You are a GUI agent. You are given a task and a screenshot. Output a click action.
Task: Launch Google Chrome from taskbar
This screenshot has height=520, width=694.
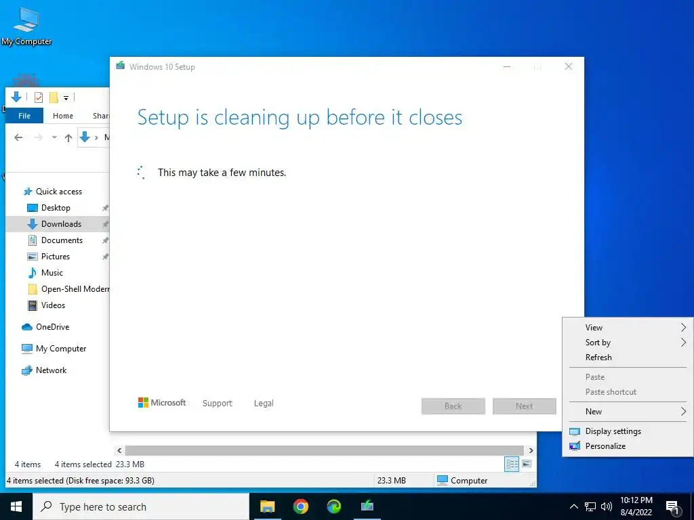[300, 506]
